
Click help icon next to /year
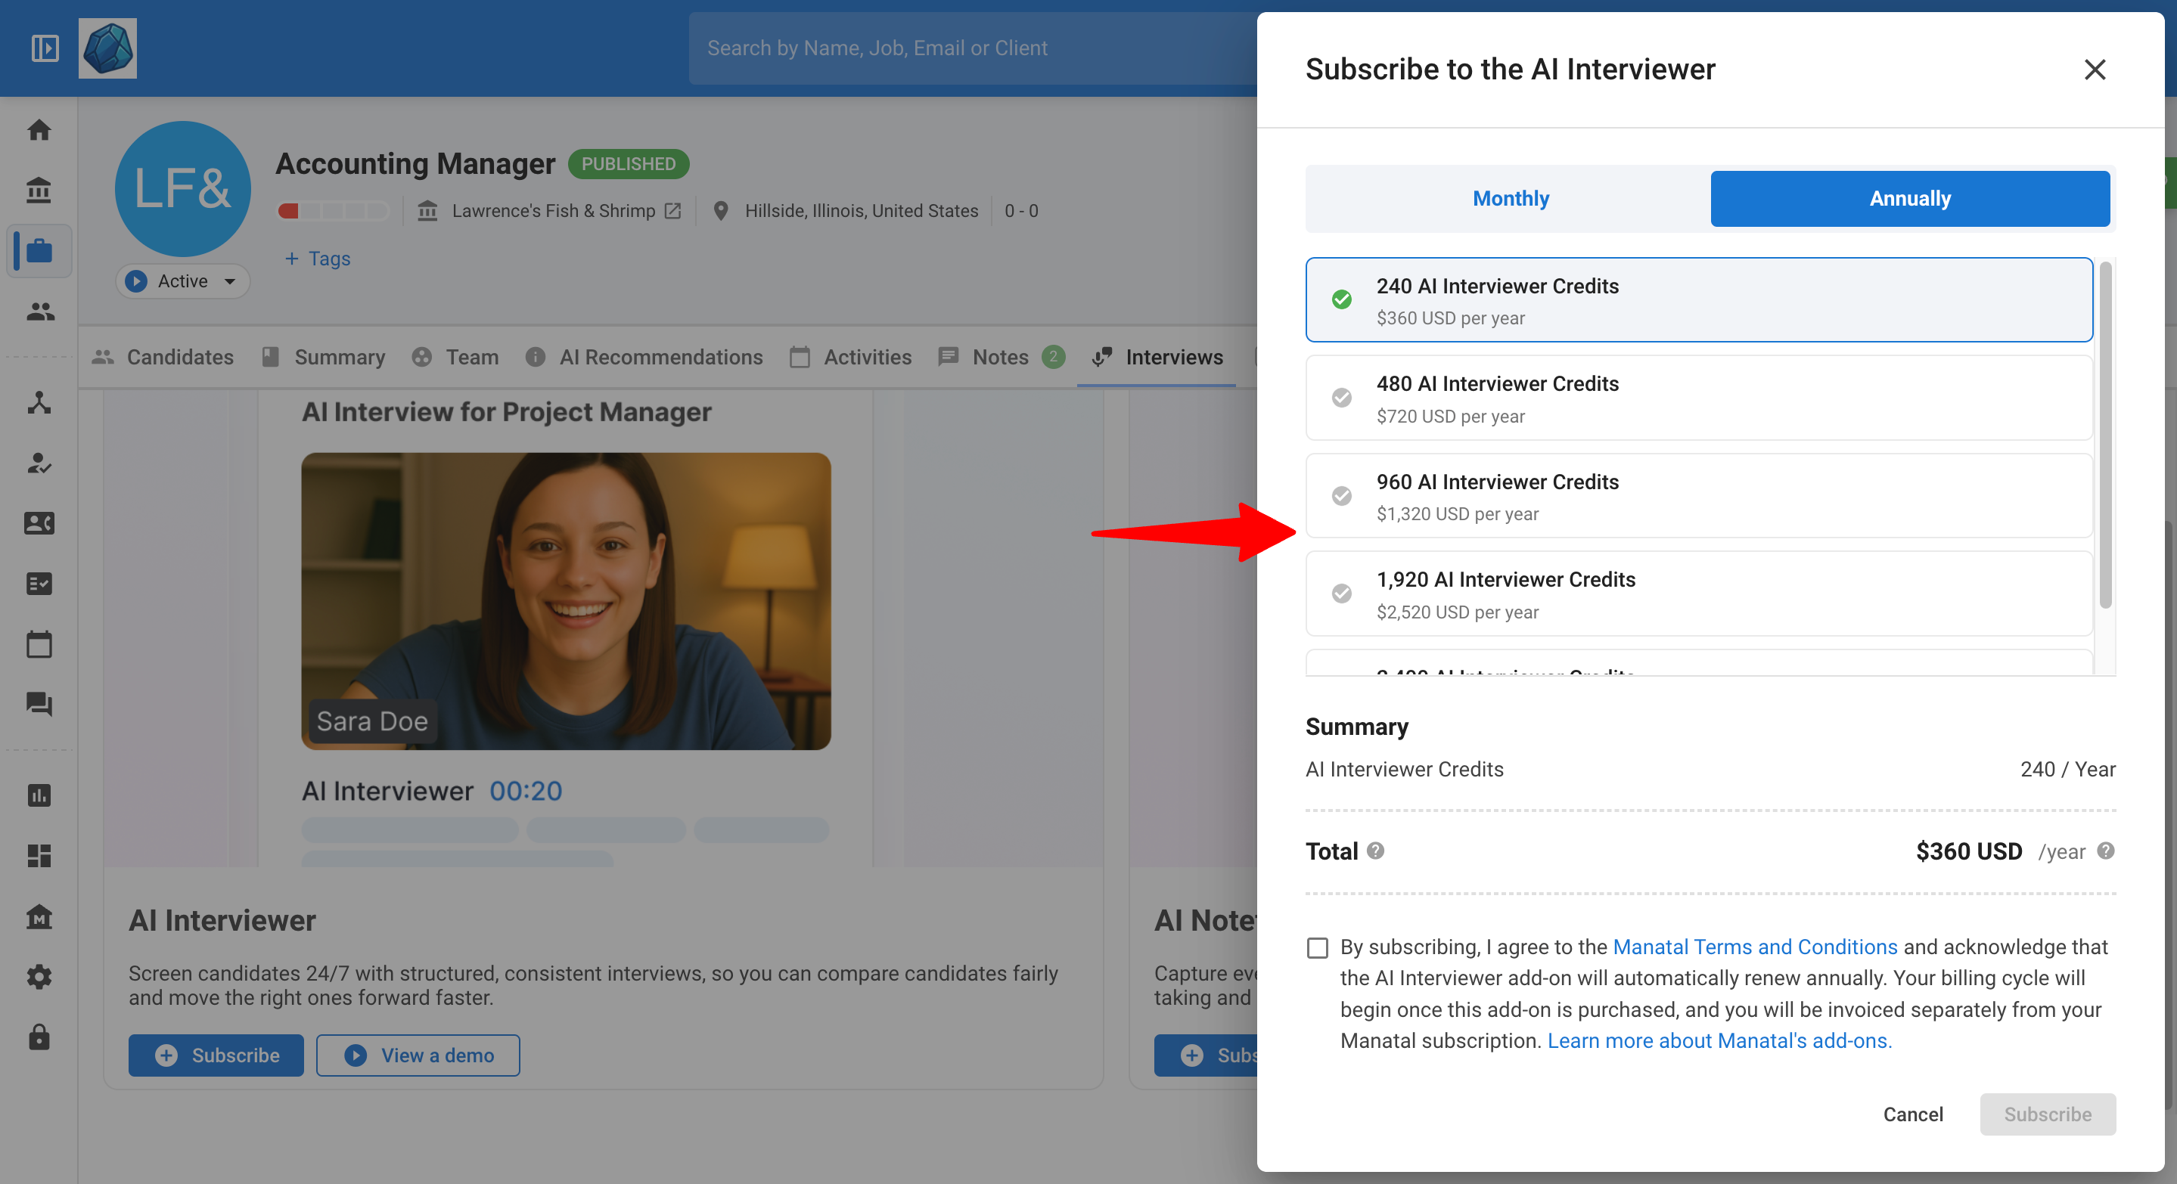coord(2106,851)
